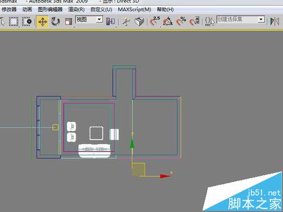
Task: Toggle window/crossing selection mode
Action: (27, 21)
